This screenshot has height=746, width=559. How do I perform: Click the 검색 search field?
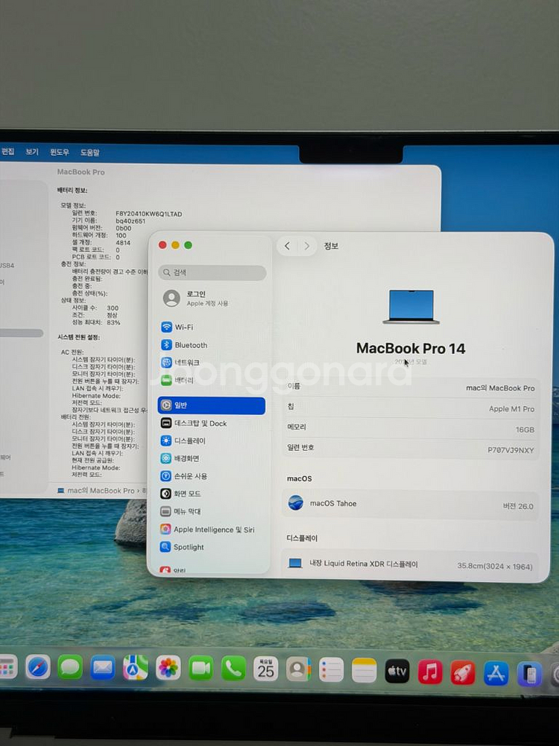pyautogui.click(x=212, y=273)
